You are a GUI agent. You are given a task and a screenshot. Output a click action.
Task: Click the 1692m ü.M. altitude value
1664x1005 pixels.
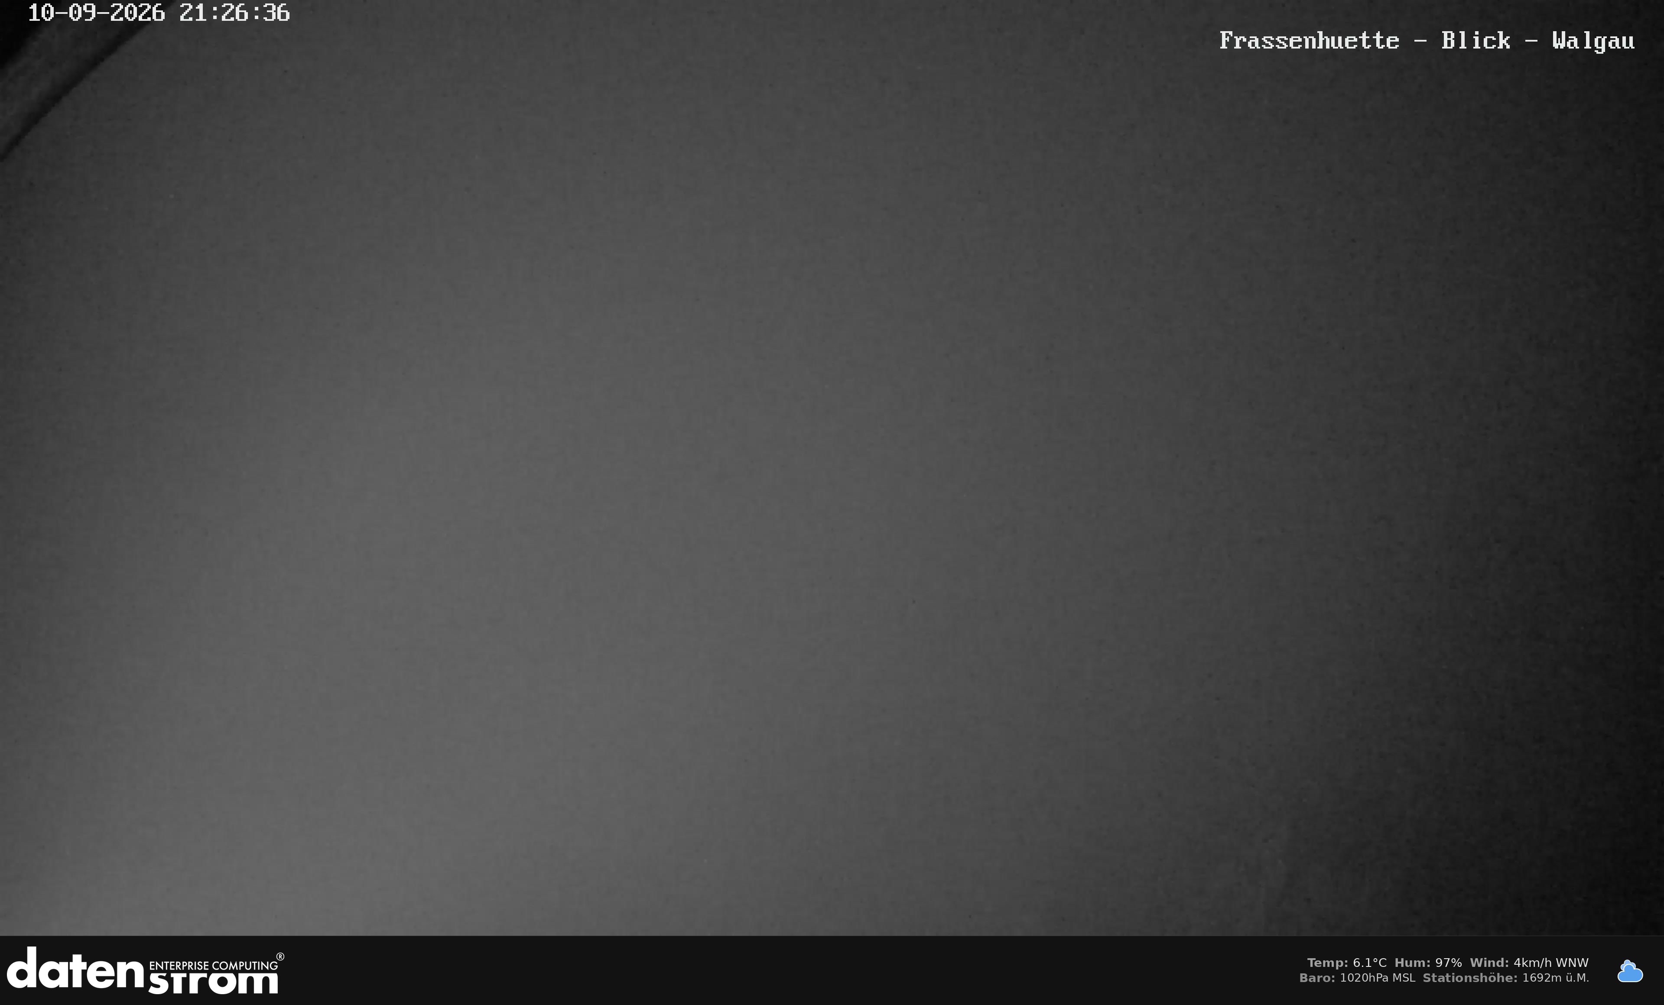click(x=1556, y=978)
